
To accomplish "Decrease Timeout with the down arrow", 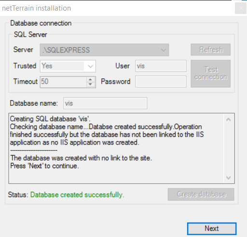I will pos(90,84).
